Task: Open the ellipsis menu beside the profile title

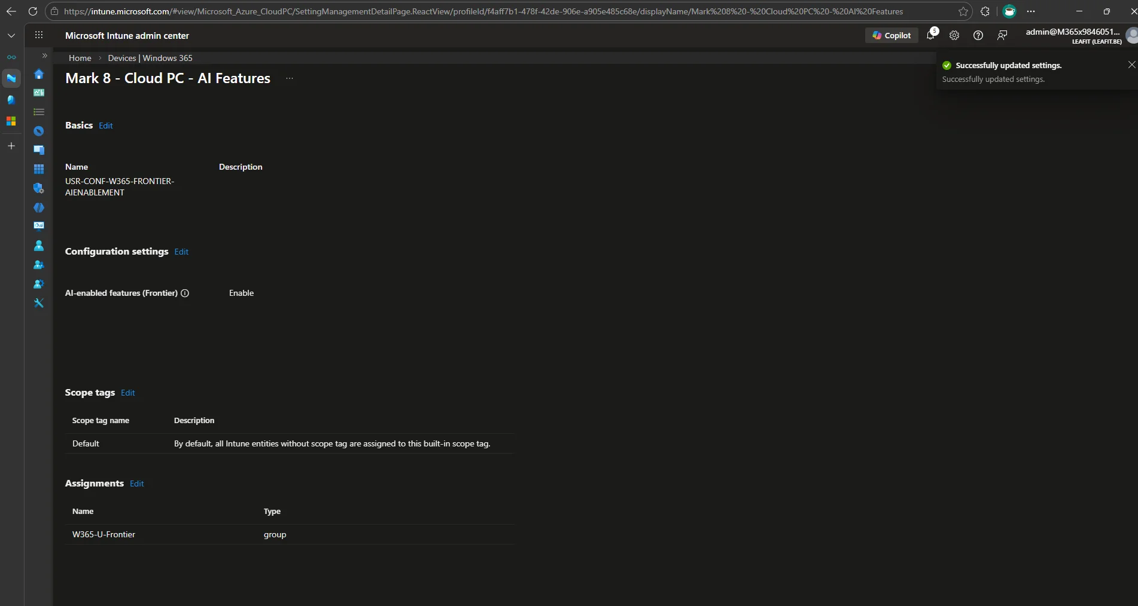Action: pyautogui.click(x=289, y=78)
